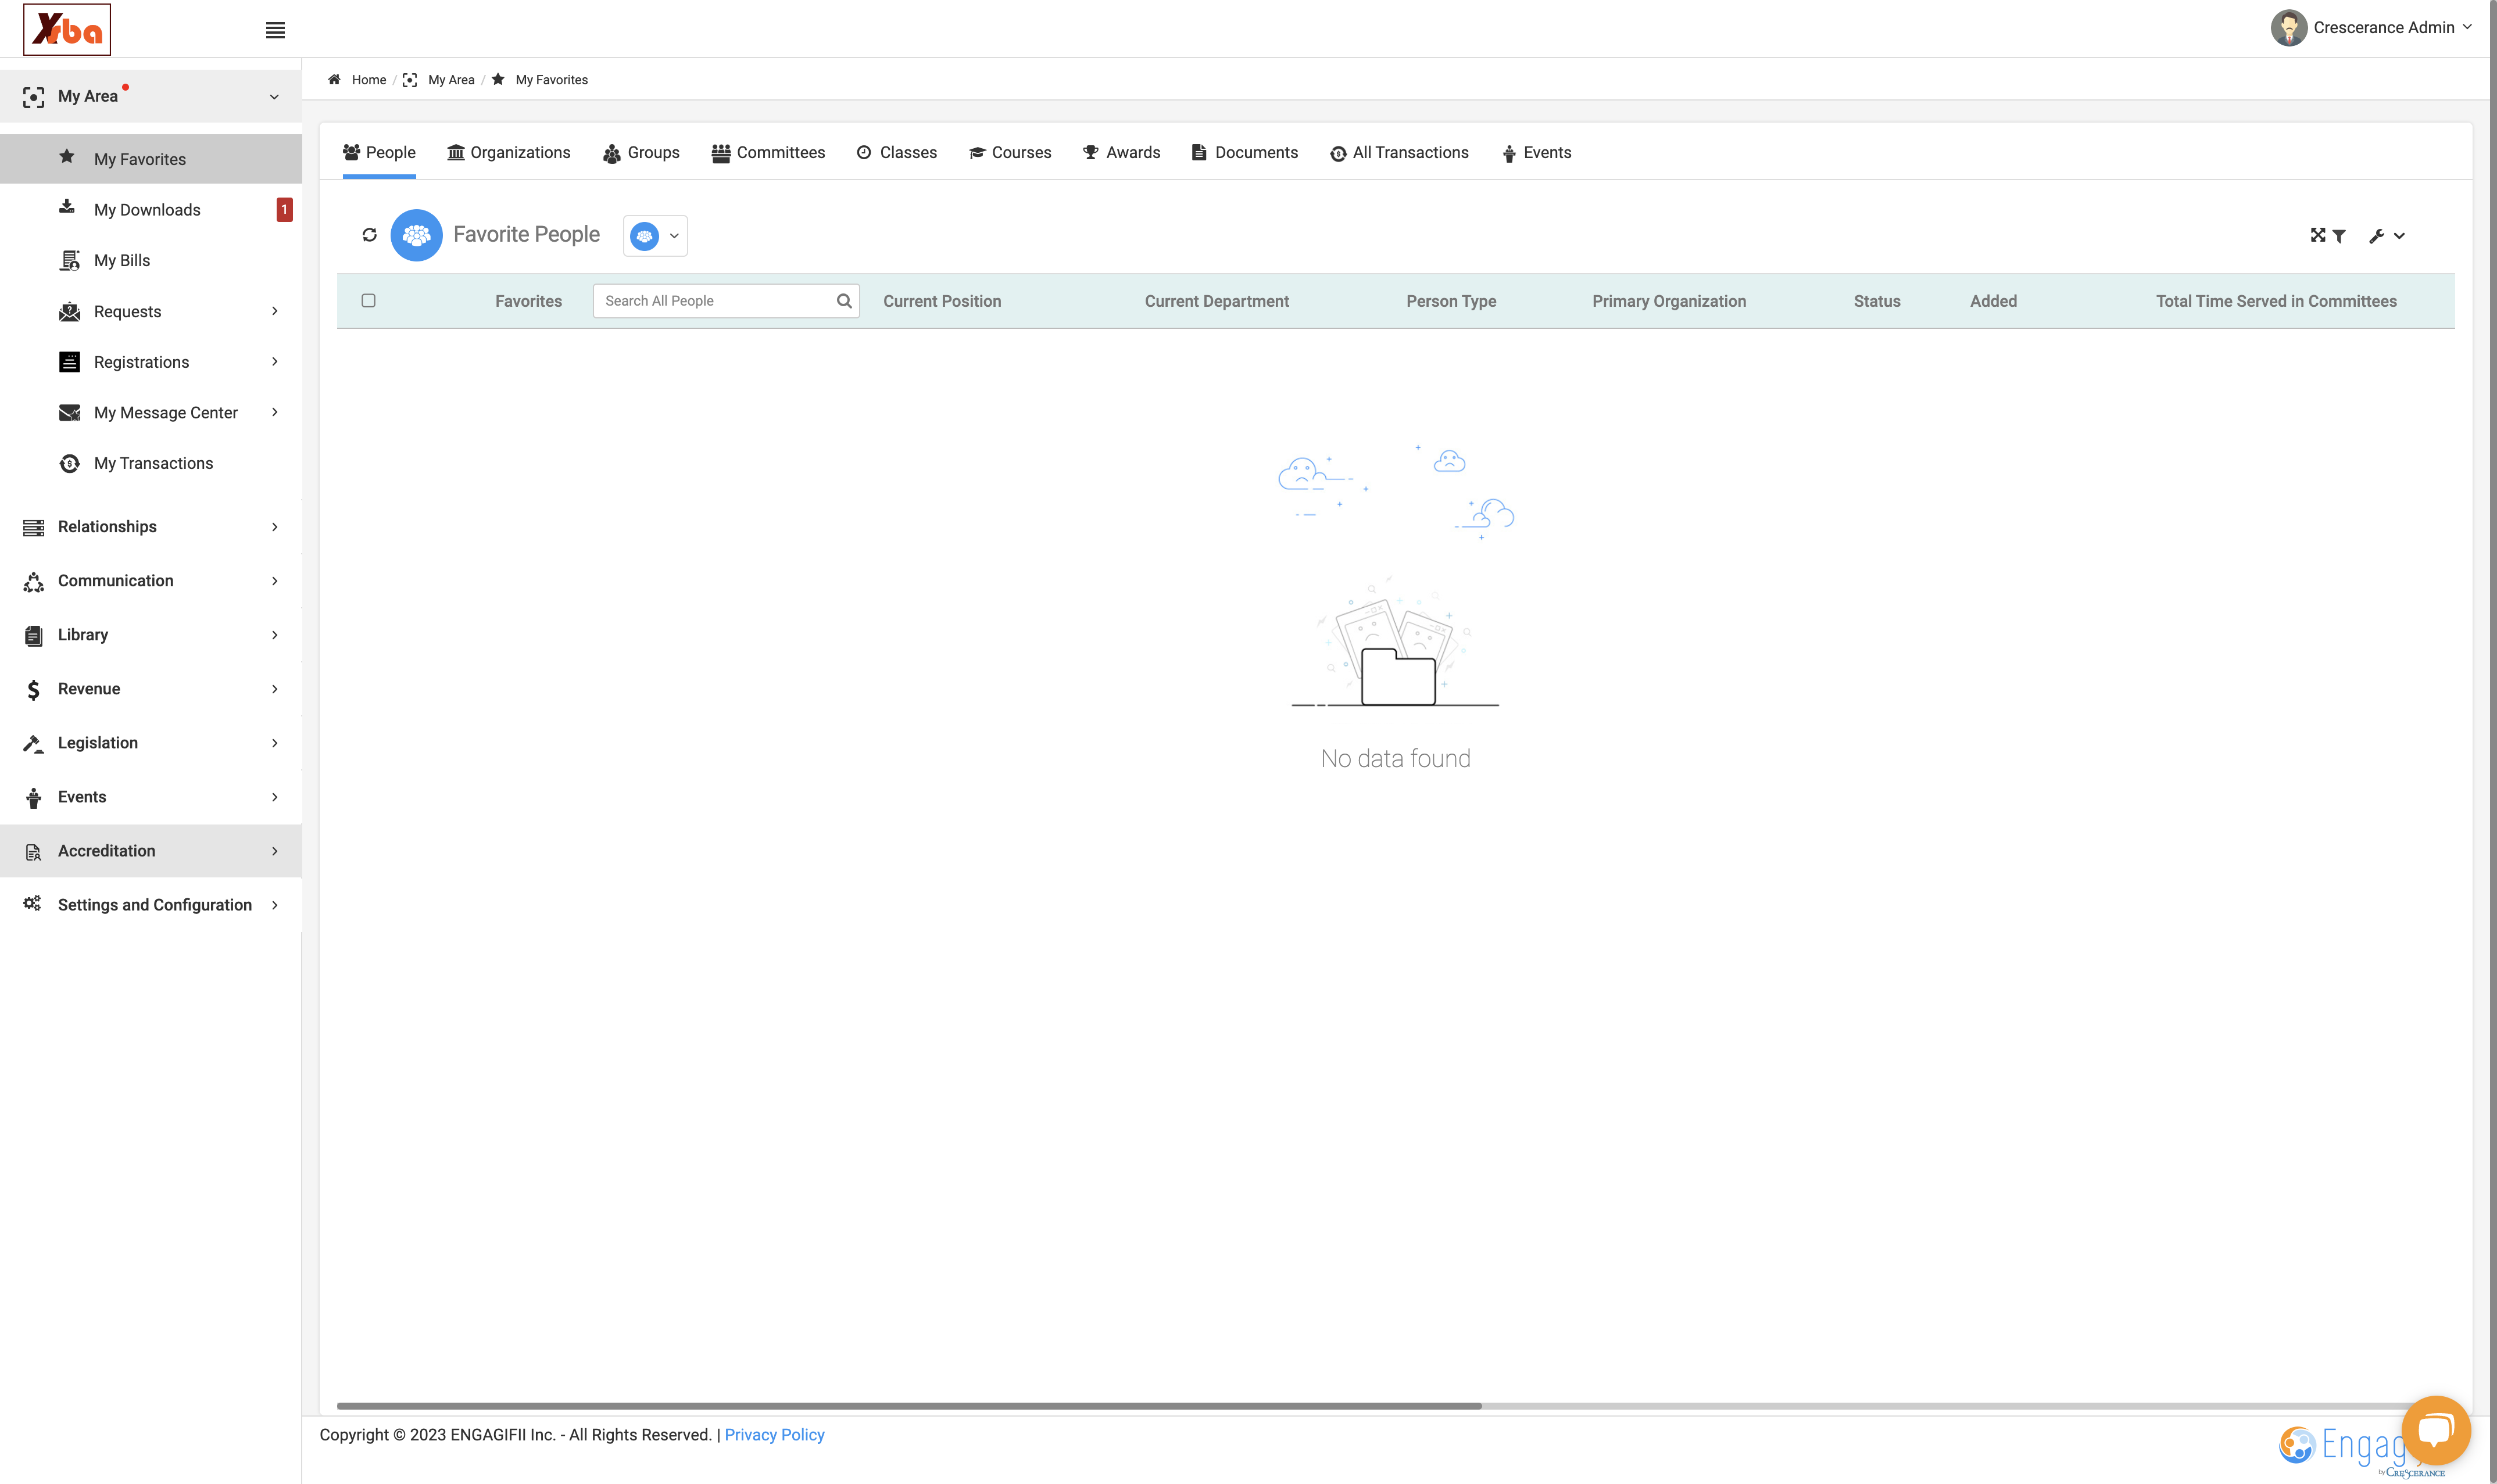This screenshot has height=1484, width=2497.
Task: Expand the Communication menu
Action: tap(151, 581)
